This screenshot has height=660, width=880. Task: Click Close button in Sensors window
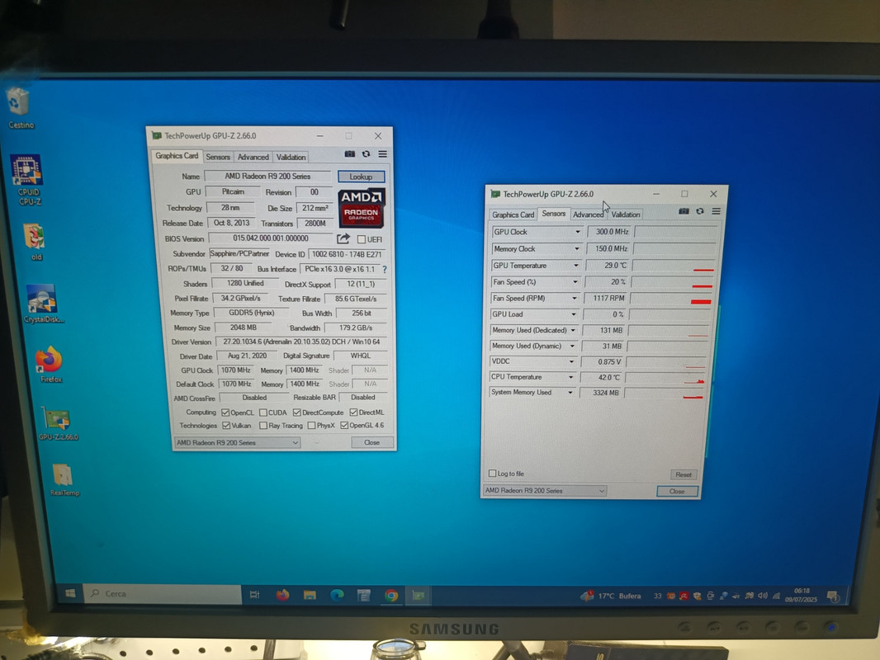point(677,491)
